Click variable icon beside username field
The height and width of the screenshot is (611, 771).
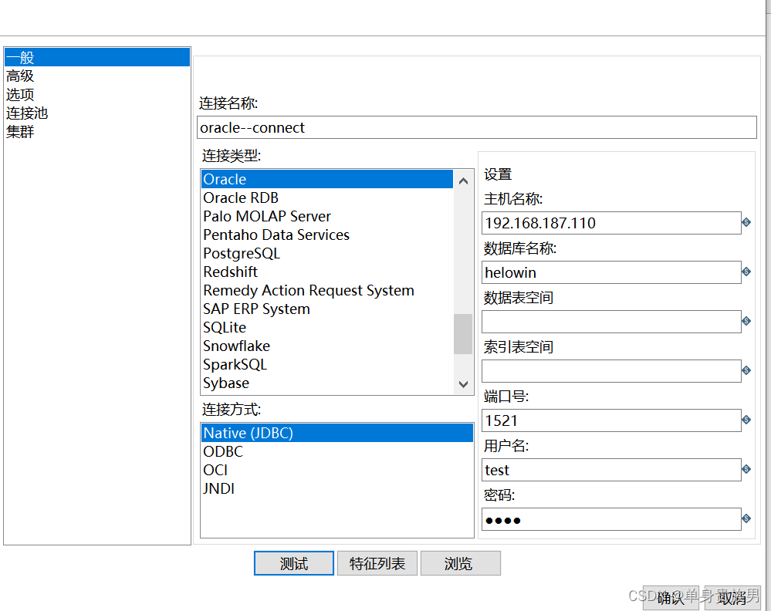(x=746, y=469)
